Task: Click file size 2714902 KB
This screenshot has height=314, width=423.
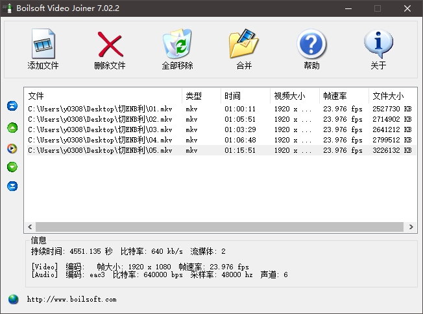Action: point(392,119)
